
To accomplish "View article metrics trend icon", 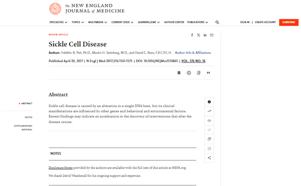I will tap(209, 111).
